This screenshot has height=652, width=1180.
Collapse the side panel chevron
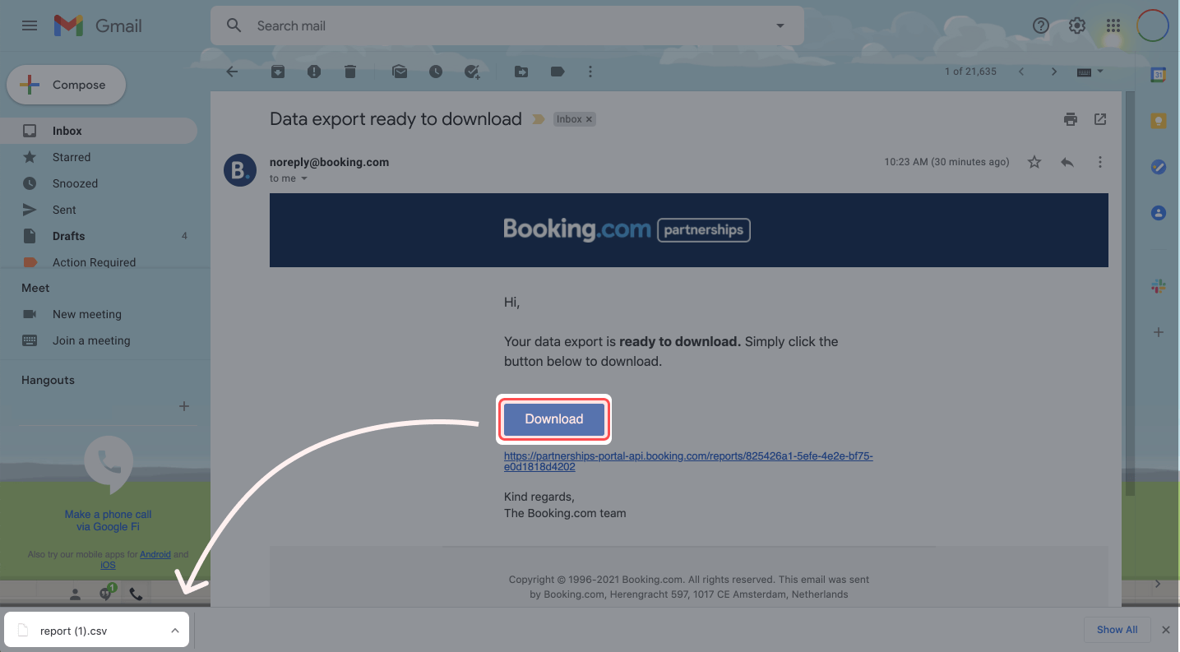coord(1158,584)
